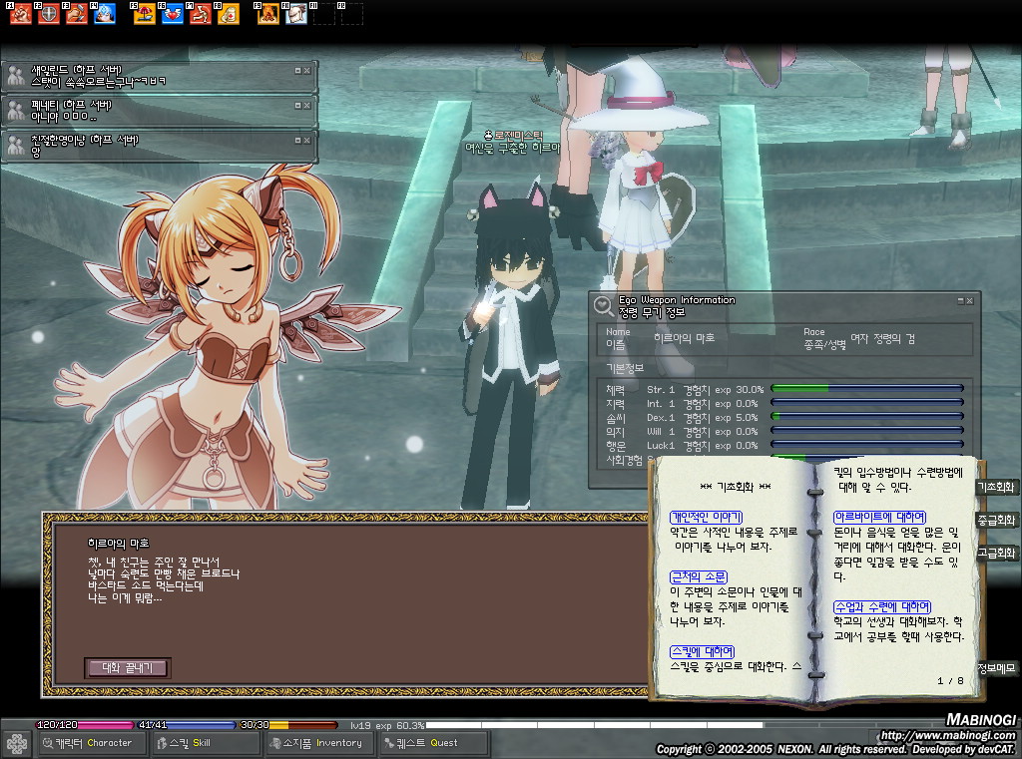This screenshot has width=1022, height=759.
Task: Click the yellow stamina bar 30/30
Action: tap(288, 724)
